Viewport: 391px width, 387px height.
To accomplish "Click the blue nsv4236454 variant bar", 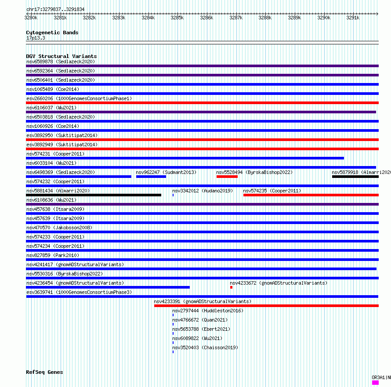I will pos(108,287).
